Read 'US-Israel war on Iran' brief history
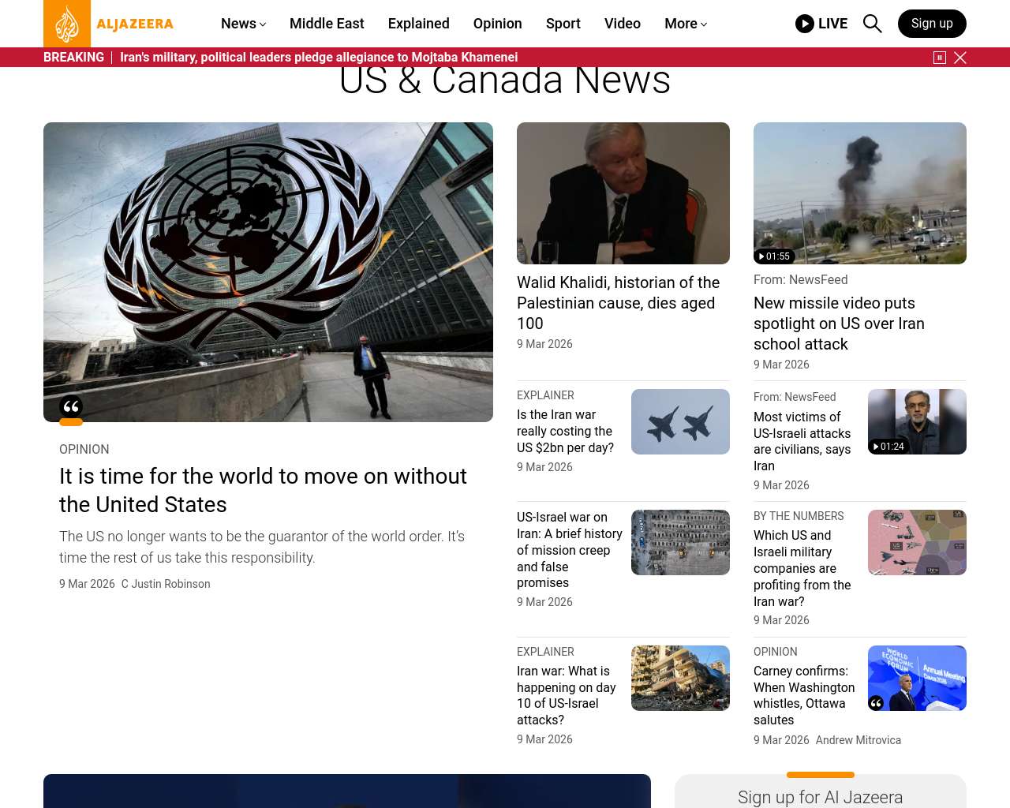The height and width of the screenshot is (808, 1010). pyautogui.click(x=570, y=550)
